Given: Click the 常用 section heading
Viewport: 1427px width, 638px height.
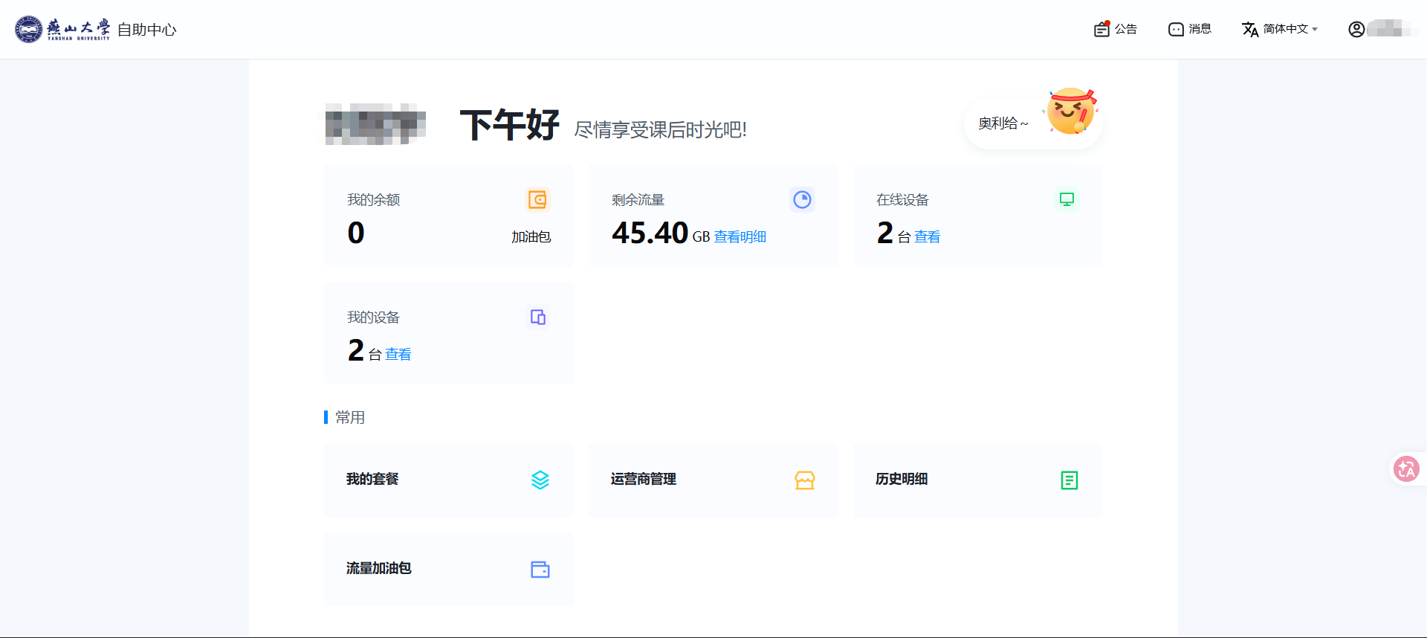Looking at the screenshot, I should [x=350, y=417].
